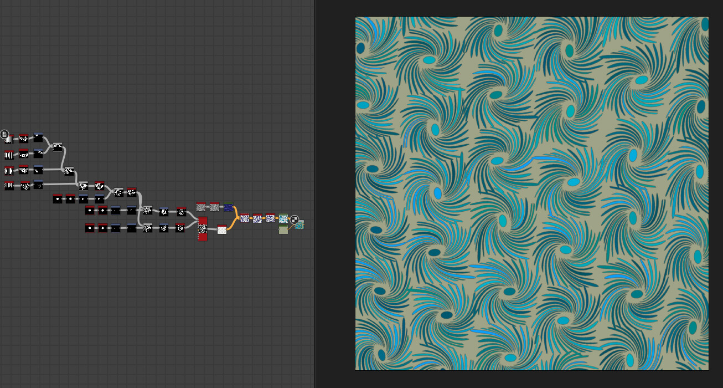Select the checkerboard Output node badge icon

(x=295, y=219)
